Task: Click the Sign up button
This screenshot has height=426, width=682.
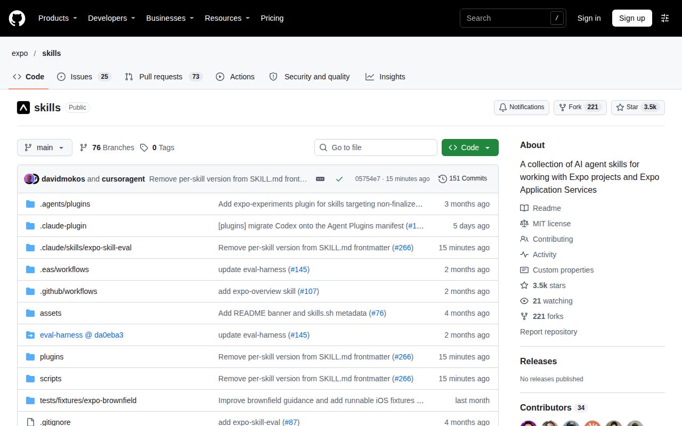Action: click(632, 18)
